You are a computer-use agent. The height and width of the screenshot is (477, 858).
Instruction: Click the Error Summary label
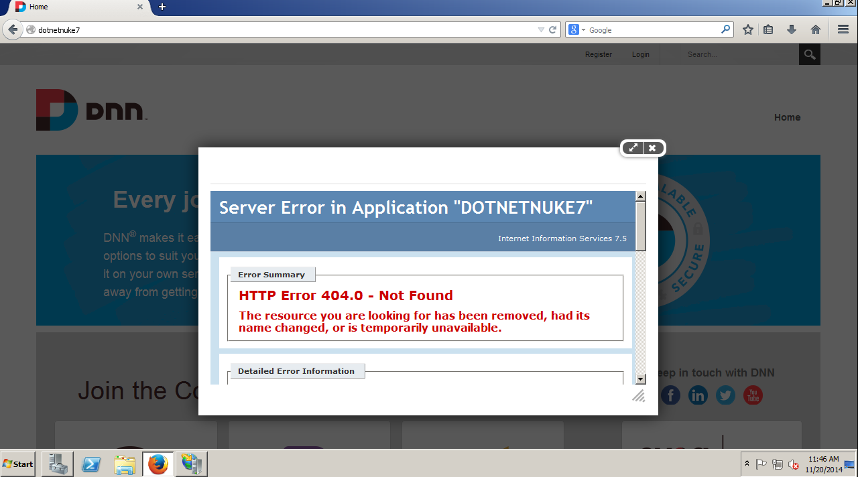271,275
